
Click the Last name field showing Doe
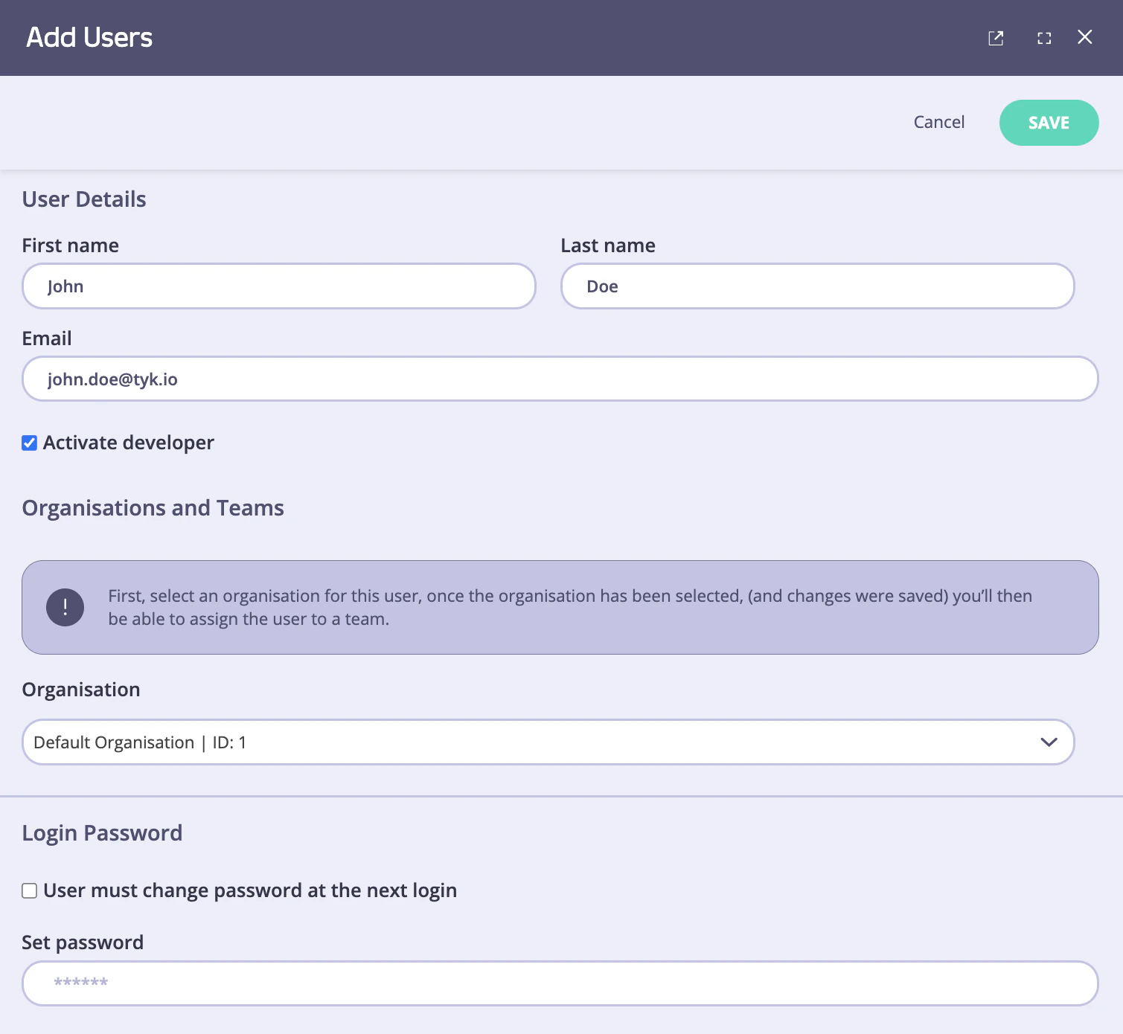[816, 286]
